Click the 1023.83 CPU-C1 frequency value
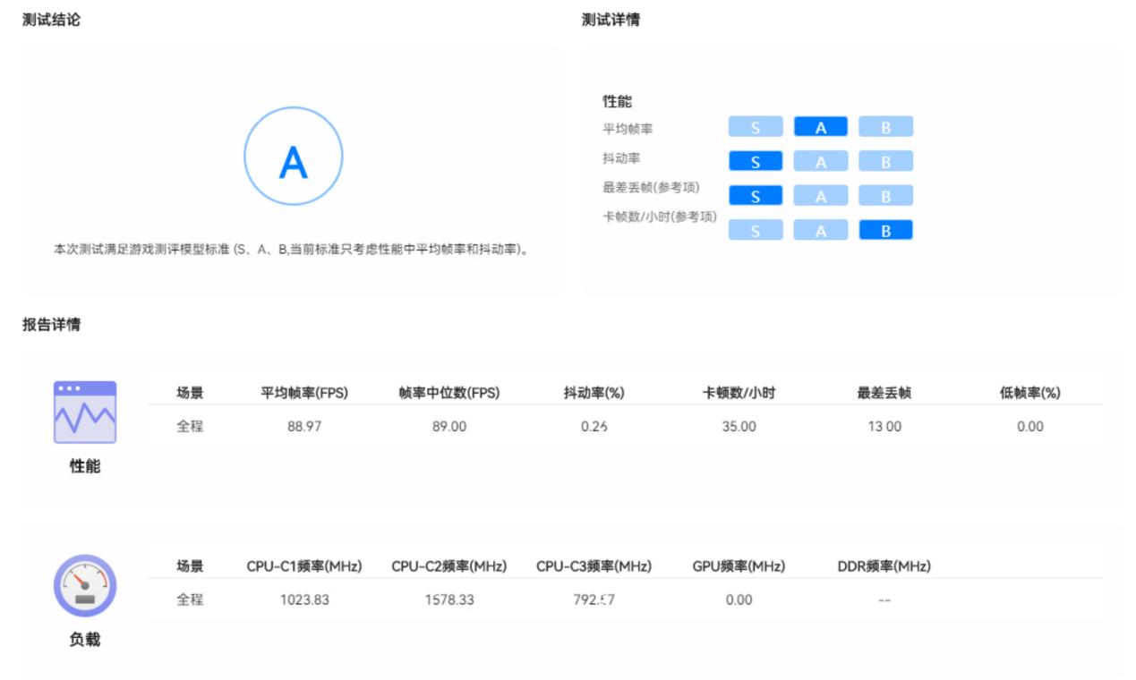Viewport: 1136px width, 680px height. pyautogui.click(x=304, y=600)
